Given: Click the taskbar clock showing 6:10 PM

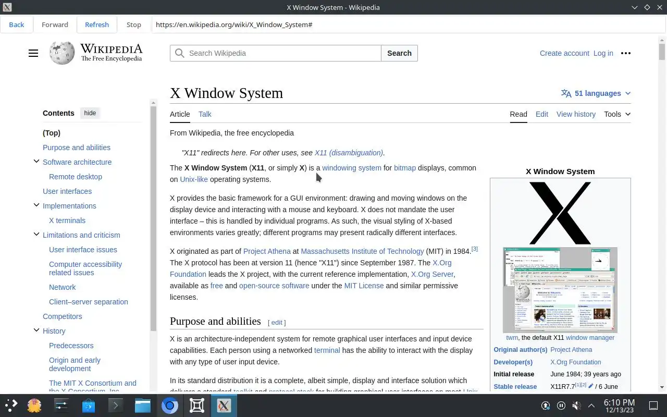Looking at the screenshot, I should point(619,405).
